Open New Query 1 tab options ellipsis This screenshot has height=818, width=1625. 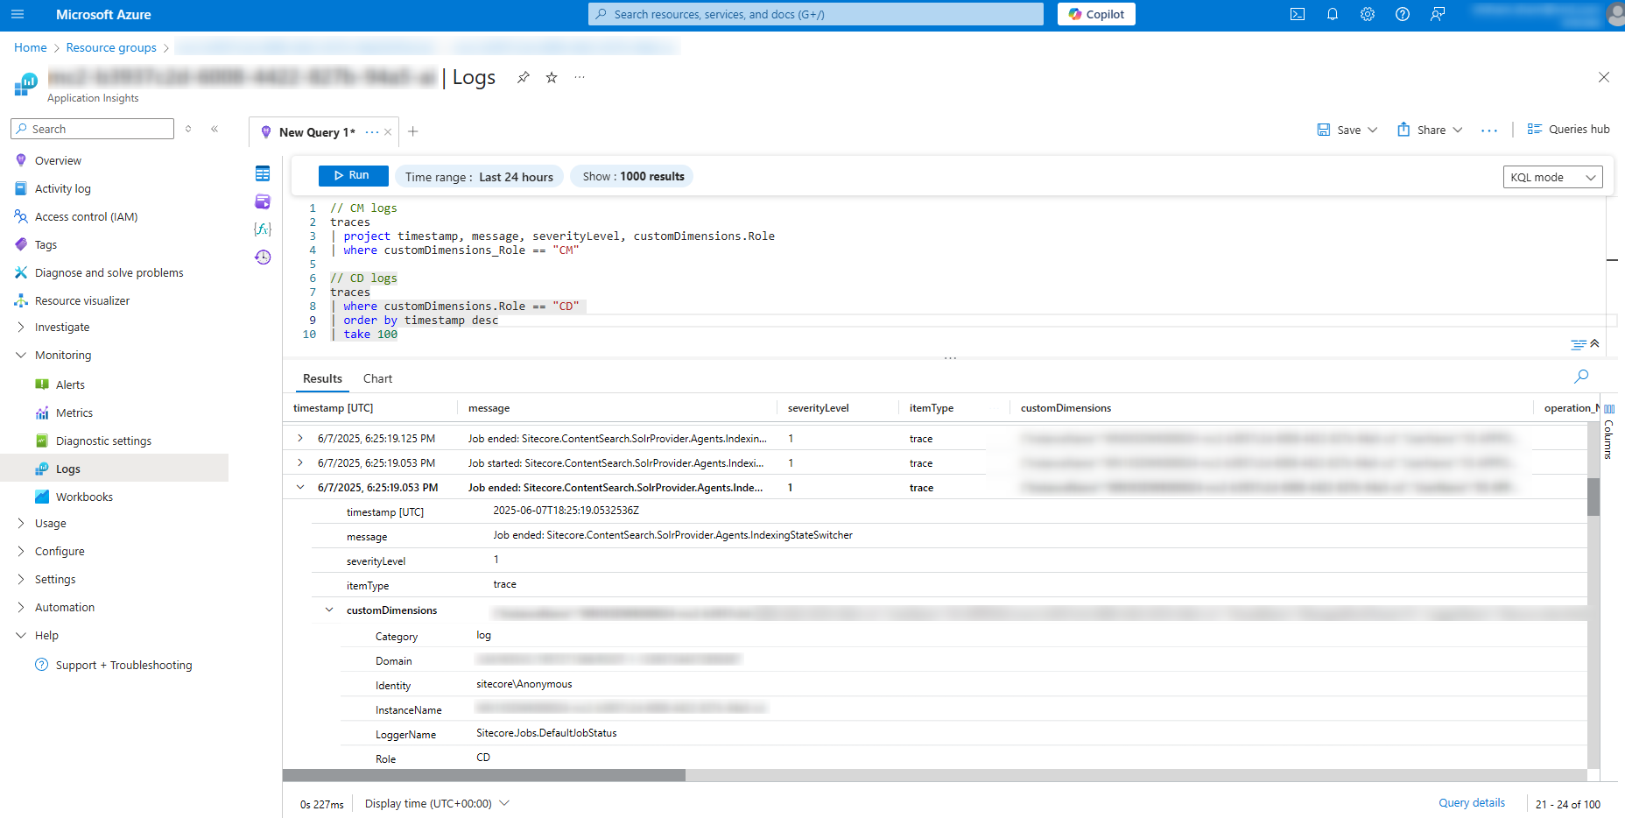coord(372,132)
